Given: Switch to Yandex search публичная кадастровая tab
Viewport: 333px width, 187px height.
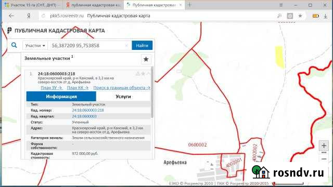Looking at the screenshot, I should pos(94,5).
